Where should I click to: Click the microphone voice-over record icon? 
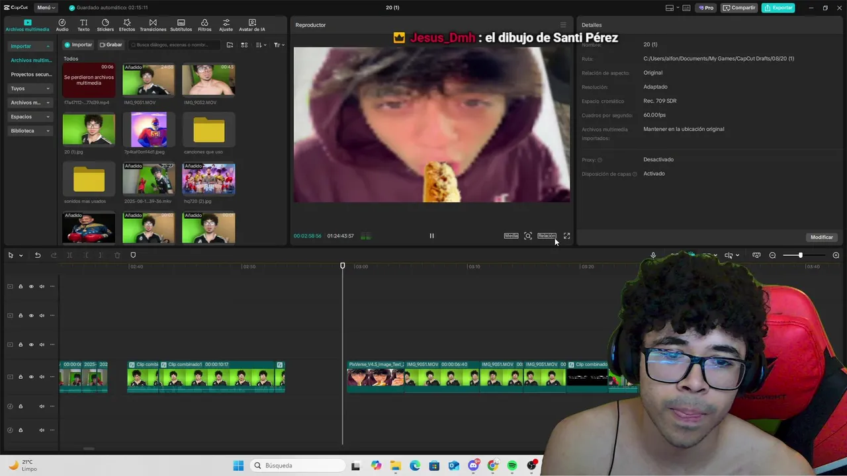tap(653, 255)
